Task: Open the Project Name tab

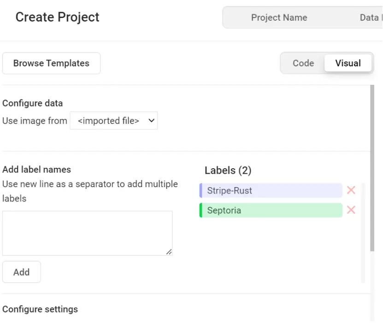Action: point(279,18)
